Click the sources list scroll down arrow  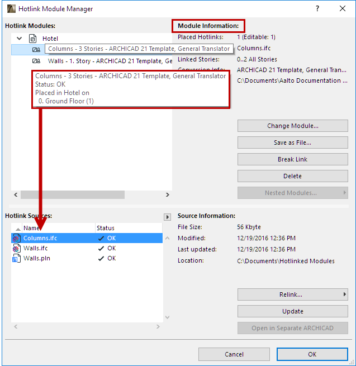click(x=167, y=317)
